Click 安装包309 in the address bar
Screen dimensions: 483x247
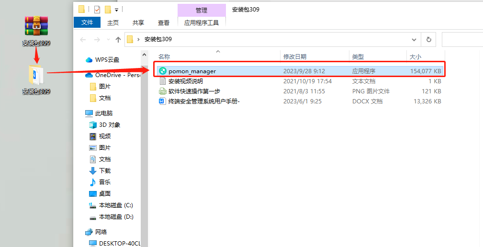[x=158, y=39]
